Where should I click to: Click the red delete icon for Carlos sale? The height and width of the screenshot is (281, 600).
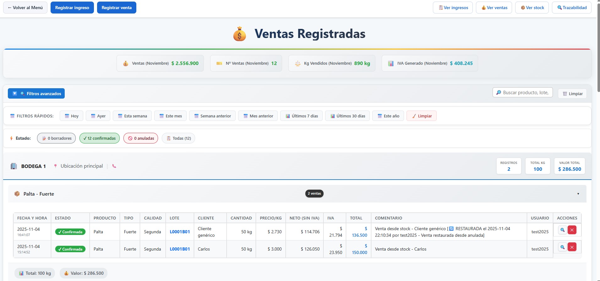coord(572,247)
